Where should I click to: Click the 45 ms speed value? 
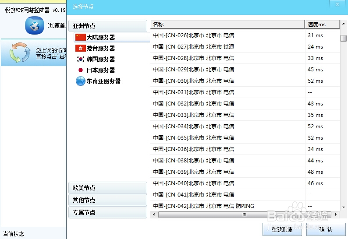315,70
